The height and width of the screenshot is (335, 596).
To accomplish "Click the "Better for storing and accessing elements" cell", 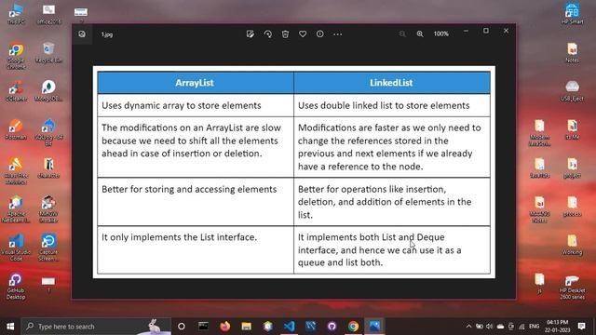I will tap(196, 201).
